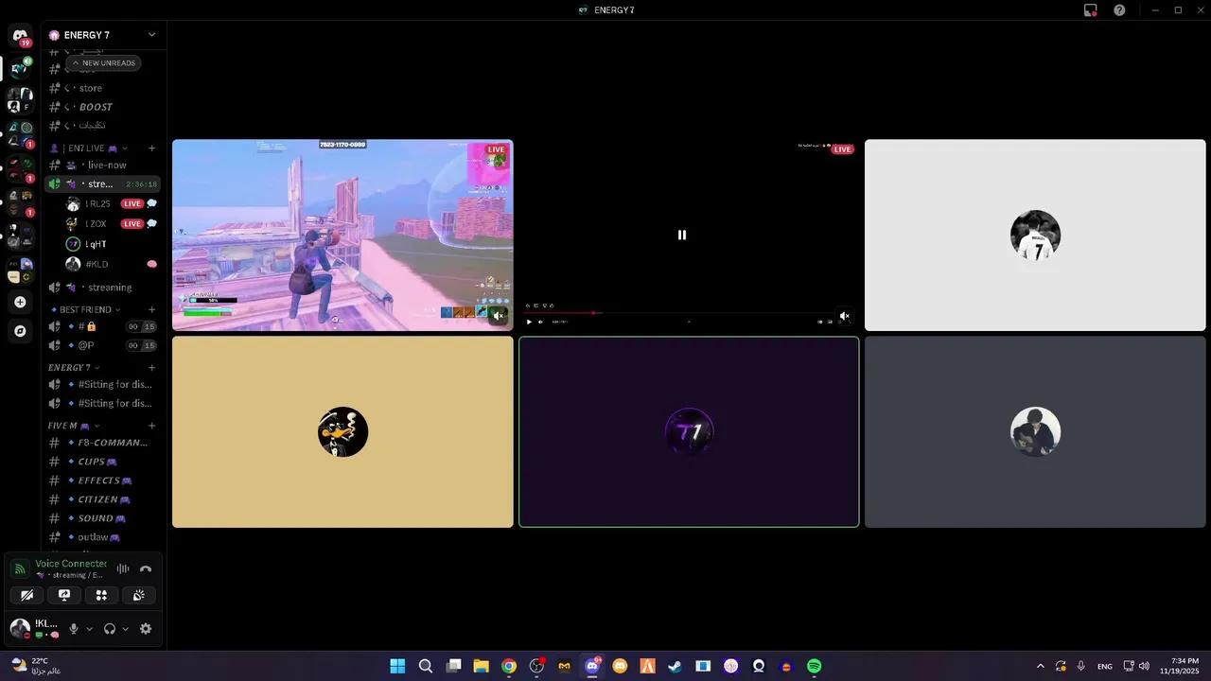The height and width of the screenshot is (681, 1211).
Task: Open Discord inbox icon in title bar
Action: tap(1091, 10)
